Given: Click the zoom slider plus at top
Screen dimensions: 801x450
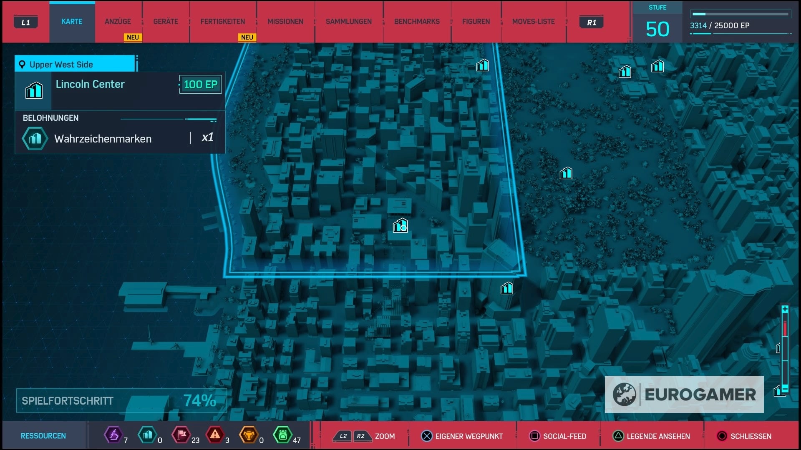Looking at the screenshot, I should pos(785,309).
